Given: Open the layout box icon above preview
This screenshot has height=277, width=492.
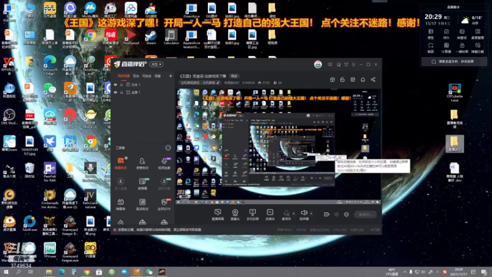Looking at the screenshot, I should click(x=352, y=80).
